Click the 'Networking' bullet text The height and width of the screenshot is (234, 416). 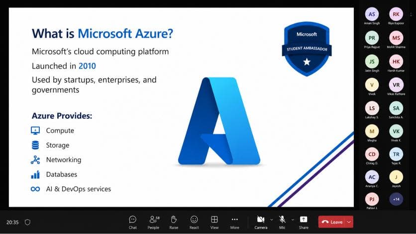(x=64, y=160)
